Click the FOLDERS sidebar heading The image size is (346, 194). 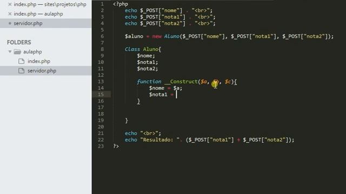[x=19, y=42]
